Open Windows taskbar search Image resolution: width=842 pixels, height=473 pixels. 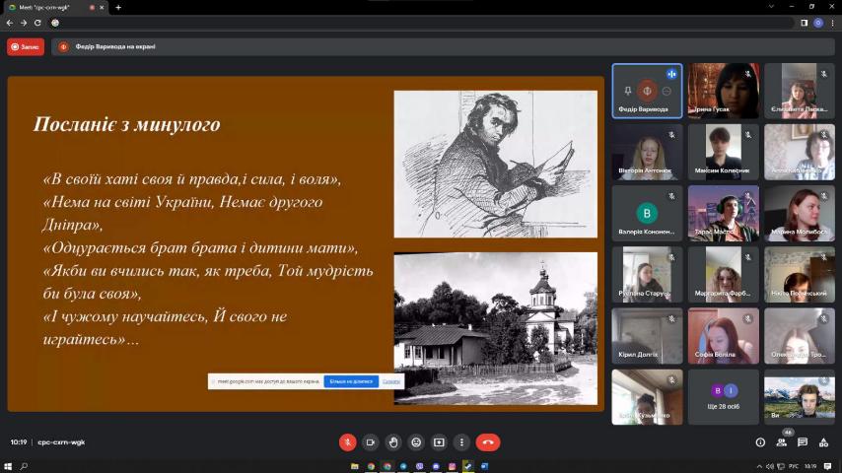pos(25,466)
